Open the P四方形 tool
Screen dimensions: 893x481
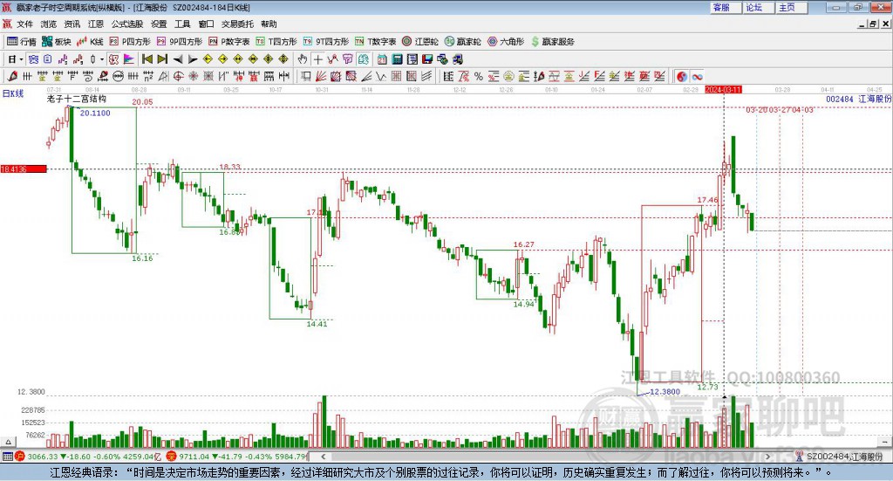pyautogui.click(x=130, y=42)
